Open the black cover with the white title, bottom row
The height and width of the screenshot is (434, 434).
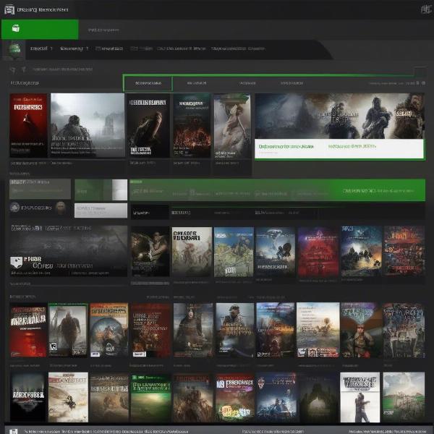(27, 397)
